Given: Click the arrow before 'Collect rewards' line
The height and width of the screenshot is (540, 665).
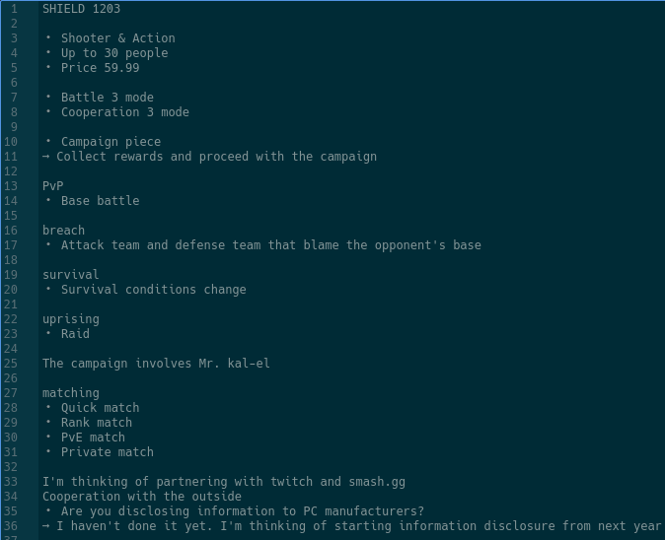Looking at the screenshot, I should 45,157.
